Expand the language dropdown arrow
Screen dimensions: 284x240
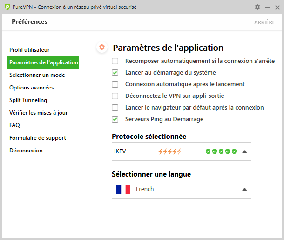[244, 189]
